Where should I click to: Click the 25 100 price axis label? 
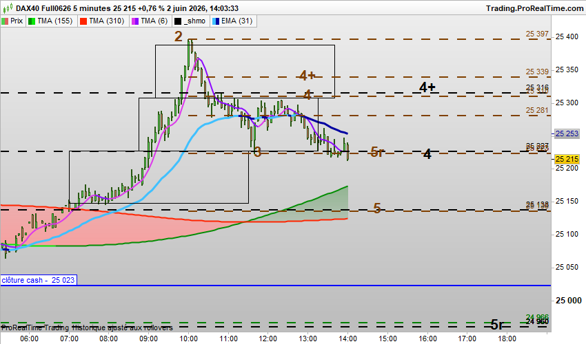pyautogui.click(x=567, y=235)
